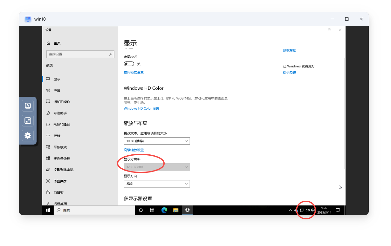This screenshot has width=391, height=246.
Task: Open 声音 settings via the speaker icon
Action: (x=48, y=90)
